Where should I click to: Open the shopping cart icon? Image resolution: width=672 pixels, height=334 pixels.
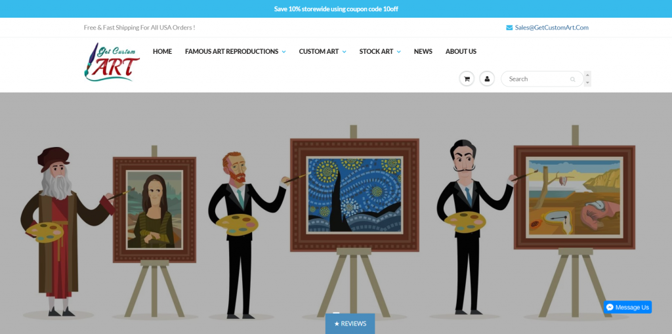(467, 79)
